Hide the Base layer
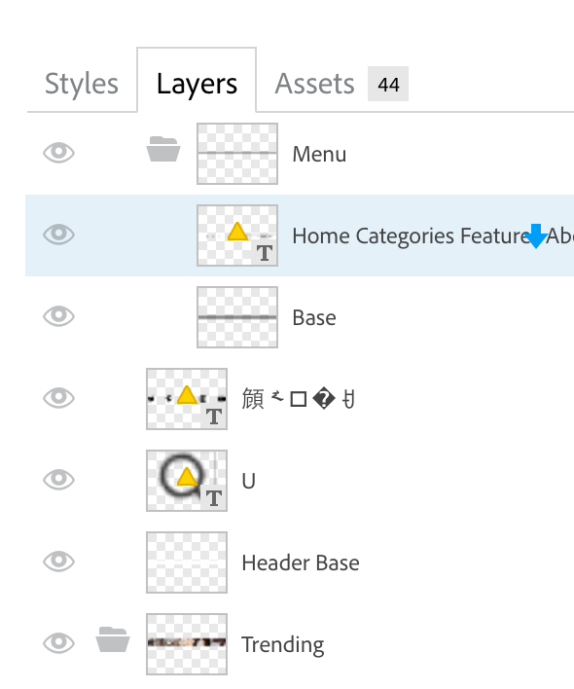The image size is (574, 689). point(58,316)
